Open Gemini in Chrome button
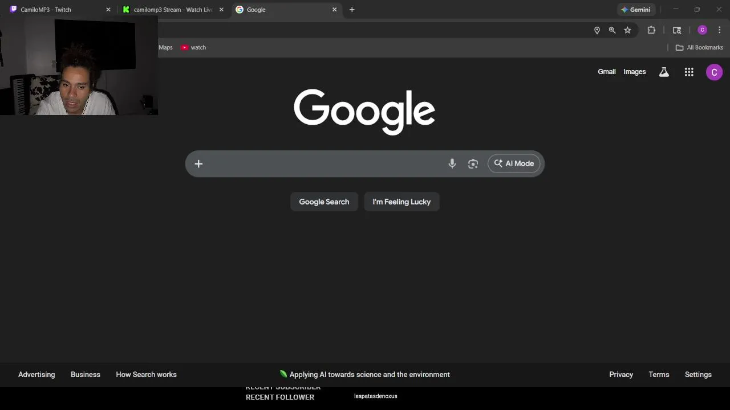 (x=636, y=10)
